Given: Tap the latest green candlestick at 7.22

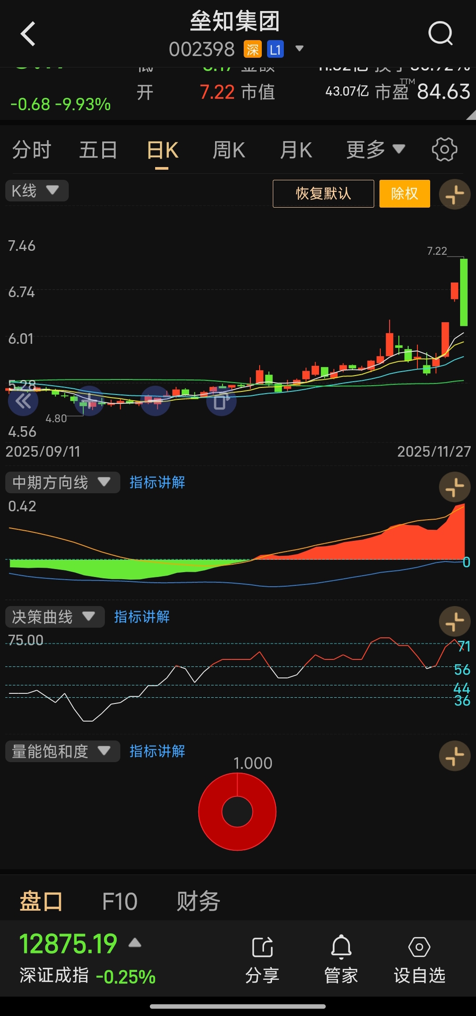Looking at the screenshot, I should tap(464, 292).
